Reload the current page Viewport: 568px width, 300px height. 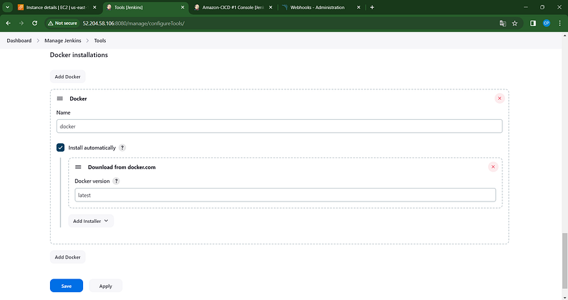35,23
